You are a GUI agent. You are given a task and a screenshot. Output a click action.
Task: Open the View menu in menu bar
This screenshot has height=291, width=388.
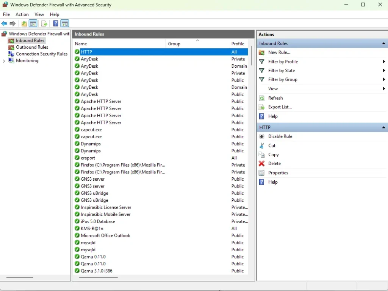click(39, 14)
